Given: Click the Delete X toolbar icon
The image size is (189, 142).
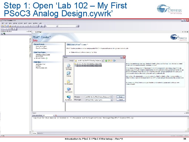Looking at the screenshot, I should pos(31,26).
